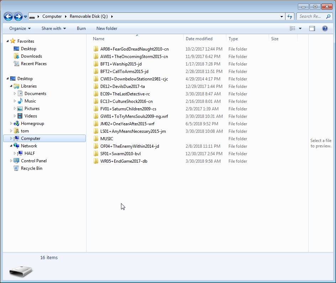Select OF04+TheEnemyWithin2014-jd folder icon
Viewport: 336px width, 283px height.
96,146
